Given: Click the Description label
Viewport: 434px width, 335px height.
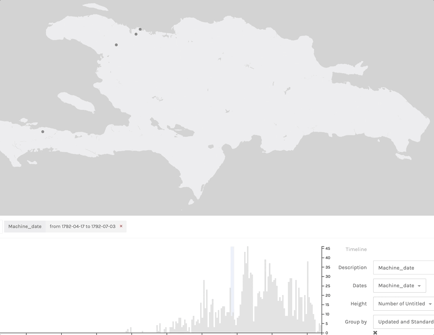Looking at the screenshot, I should (352, 268).
